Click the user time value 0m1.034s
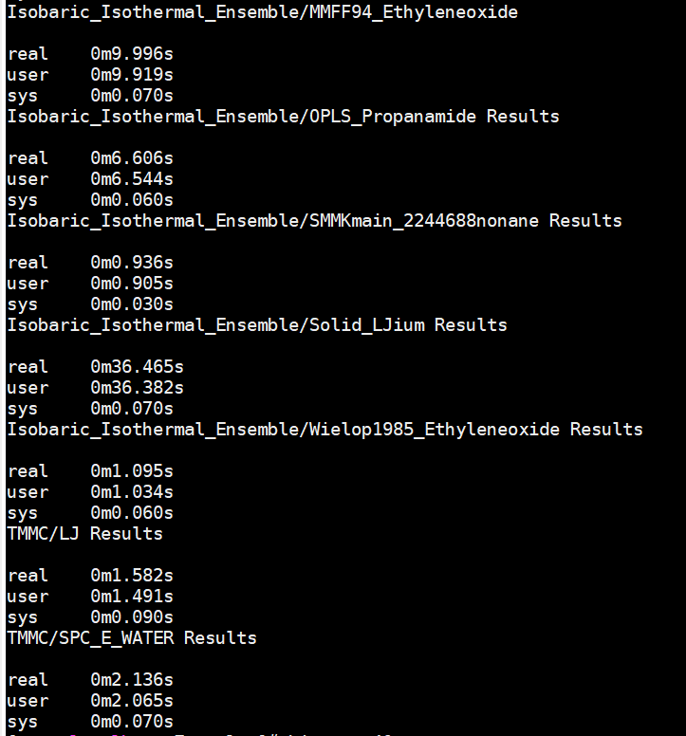Screen dimensions: 686x736 [x=132, y=492]
